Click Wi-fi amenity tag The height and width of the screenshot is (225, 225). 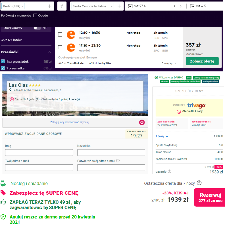[189, 78]
